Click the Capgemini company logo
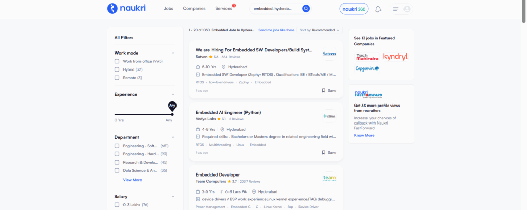527x210 pixels. click(x=366, y=68)
